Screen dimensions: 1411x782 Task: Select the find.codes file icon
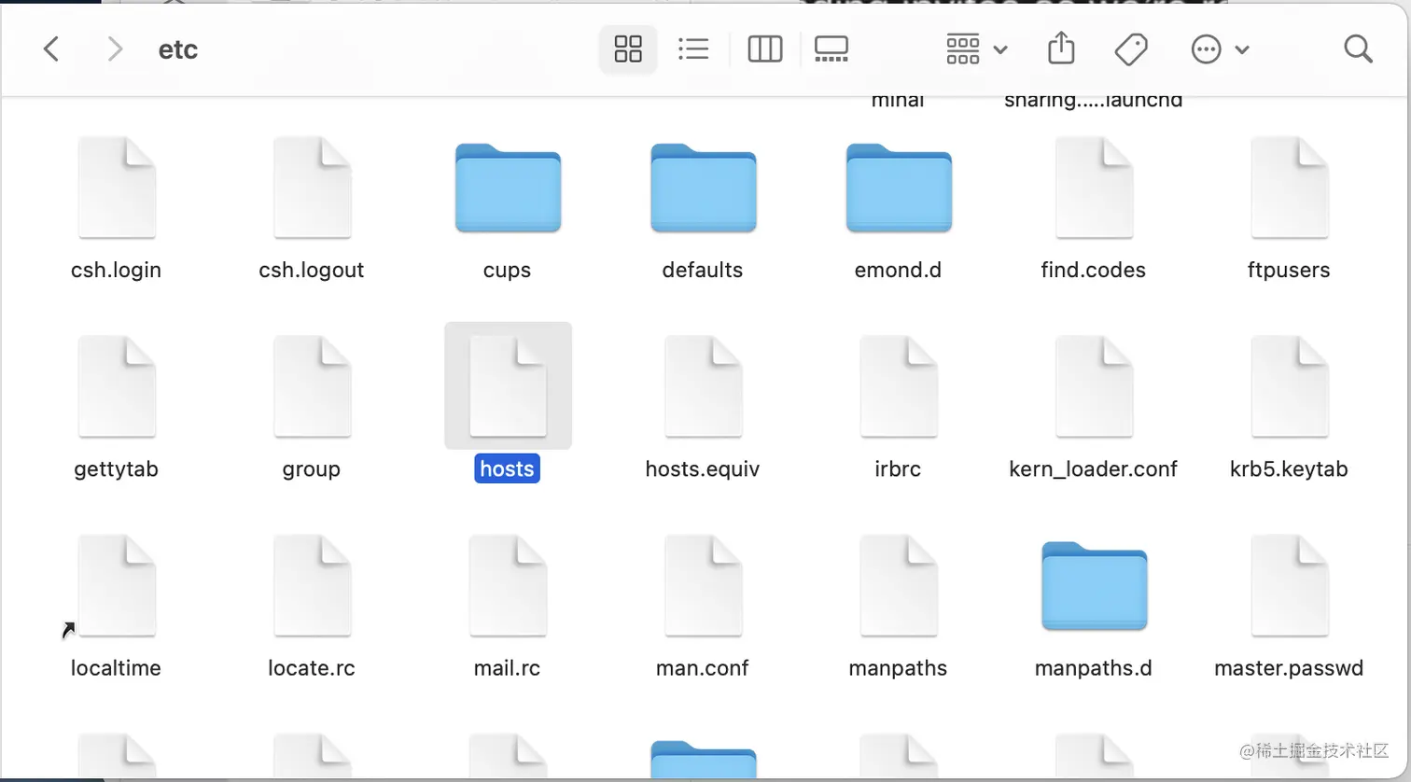point(1094,188)
